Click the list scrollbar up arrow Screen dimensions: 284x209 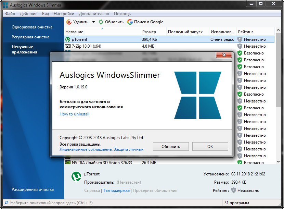pyautogui.click(x=279, y=30)
